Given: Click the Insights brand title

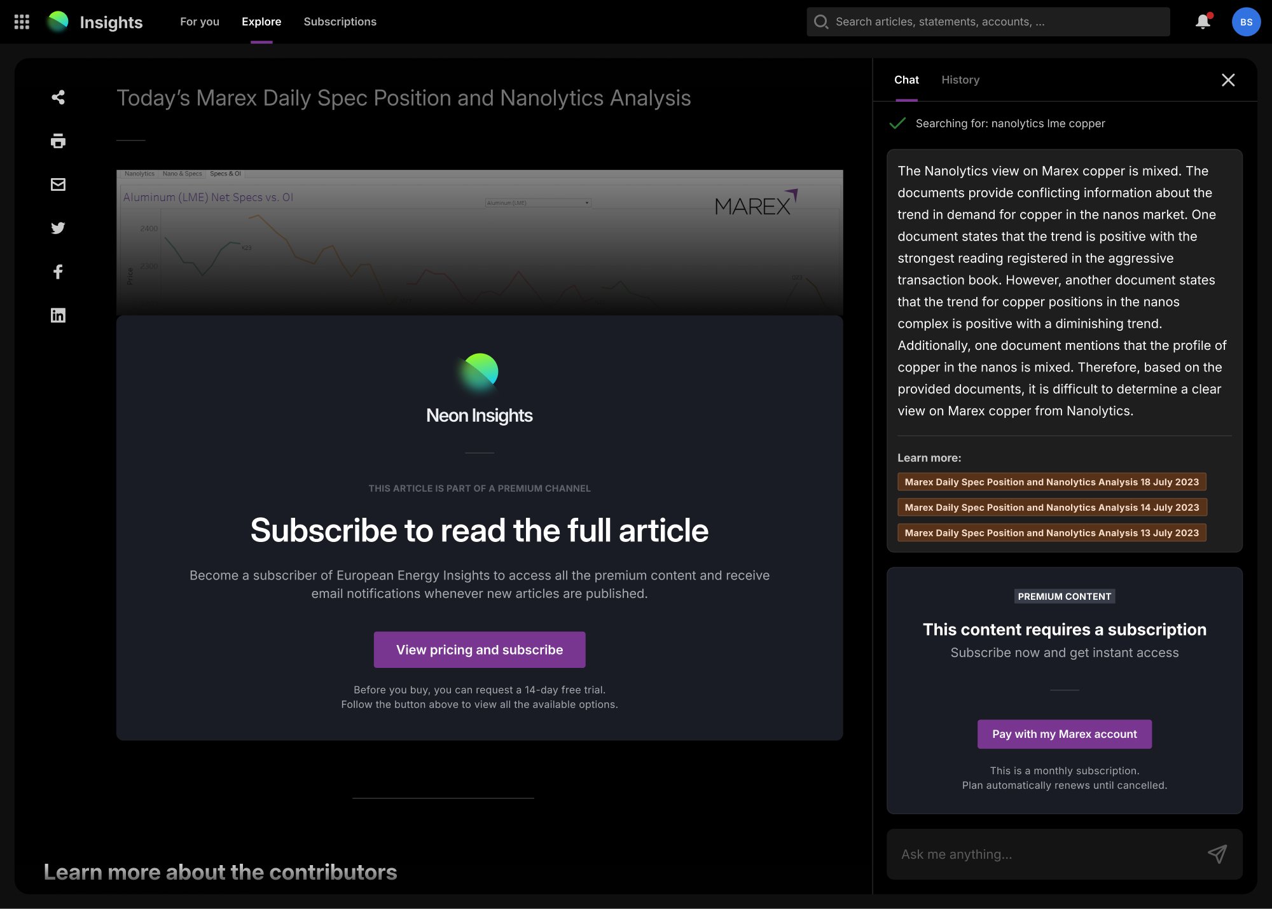Looking at the screenshot, I should point(111,22).
